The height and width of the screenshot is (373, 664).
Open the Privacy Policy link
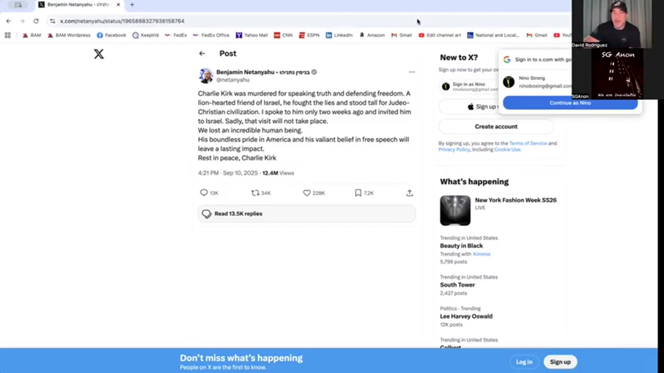coord(454,149)
